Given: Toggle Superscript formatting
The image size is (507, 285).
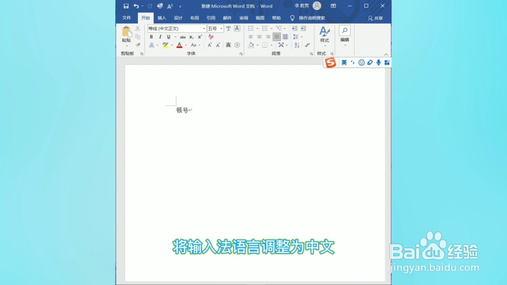Looking at the screenshot, I should [200, 37].
